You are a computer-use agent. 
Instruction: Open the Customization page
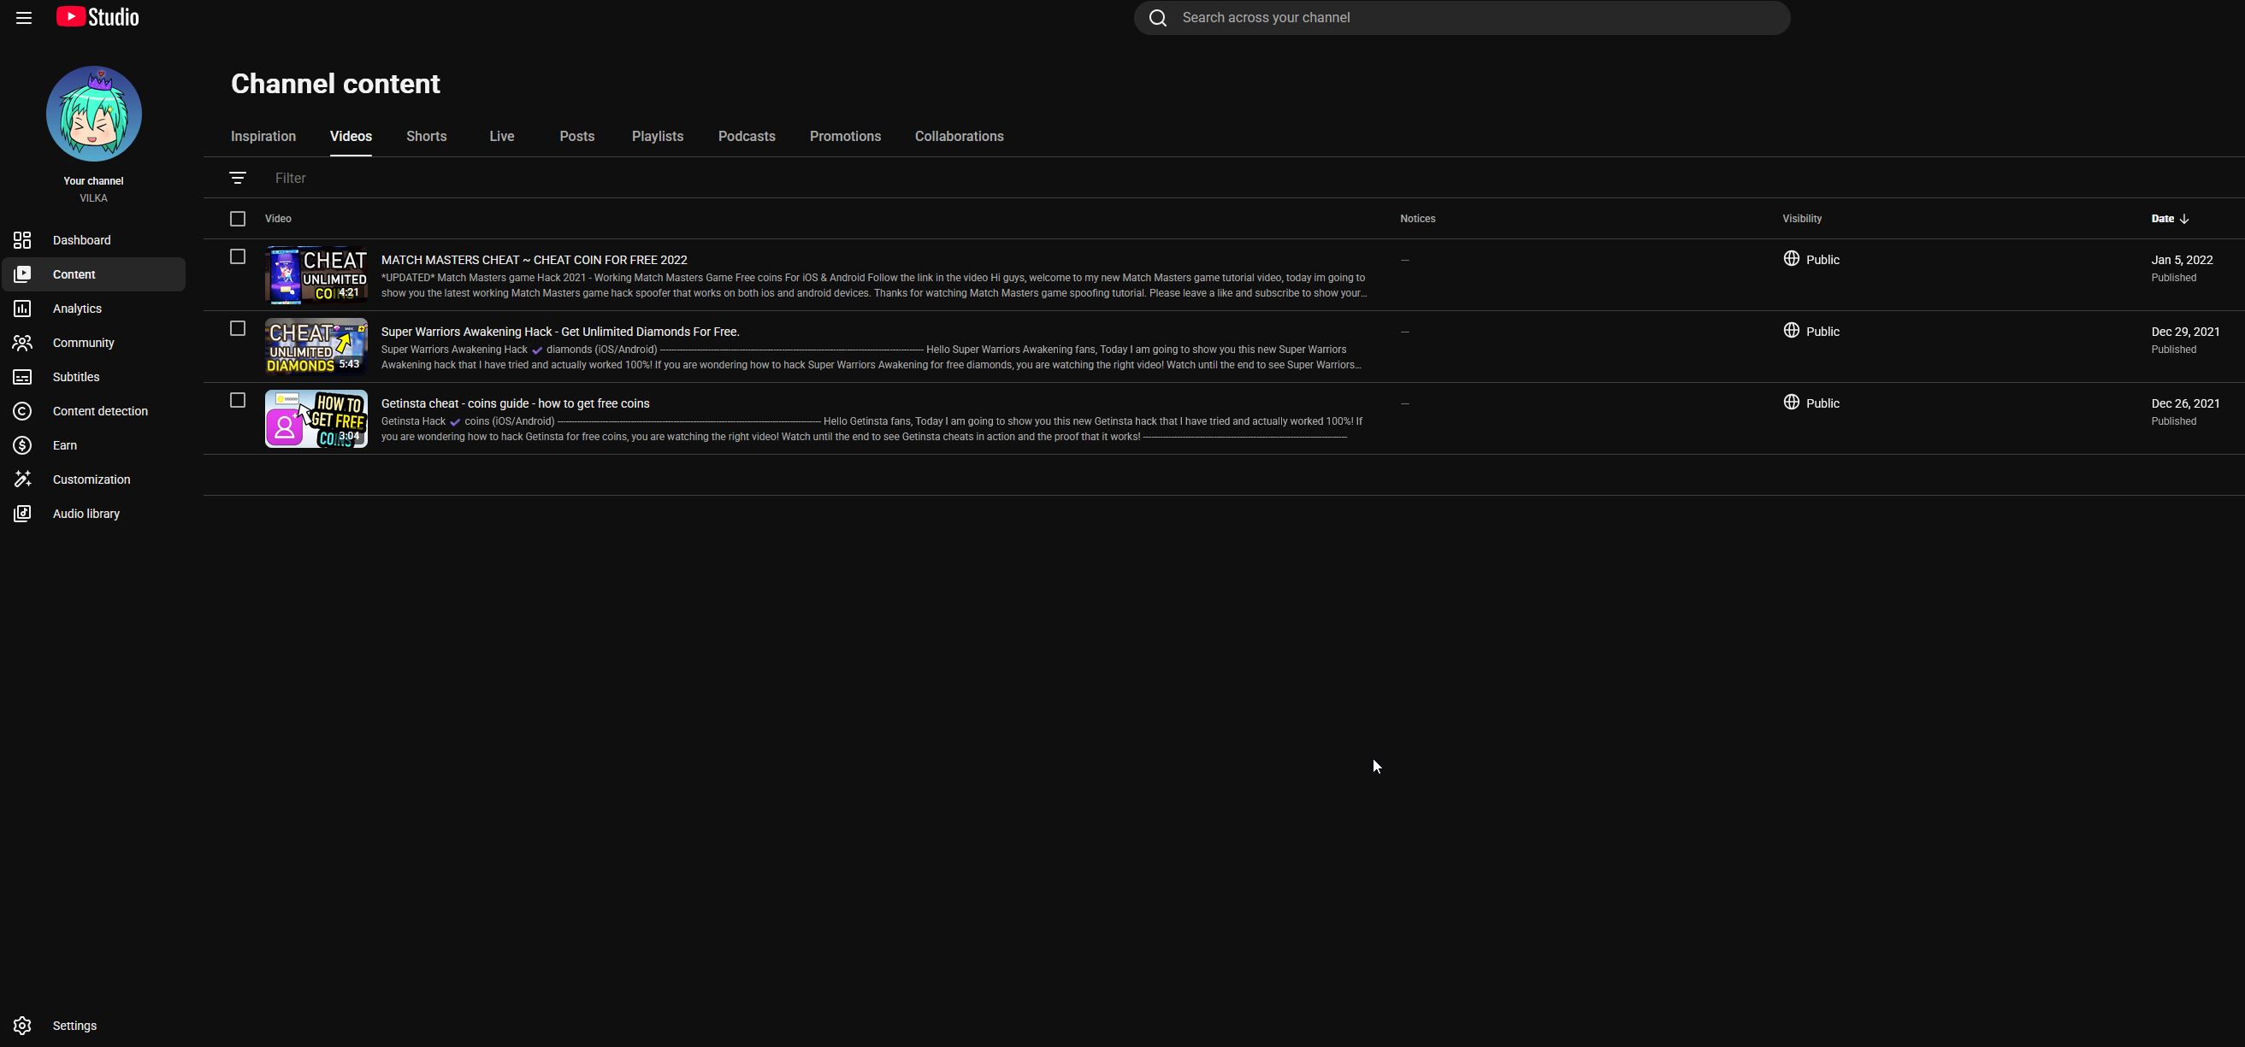(x=94, y=479)
